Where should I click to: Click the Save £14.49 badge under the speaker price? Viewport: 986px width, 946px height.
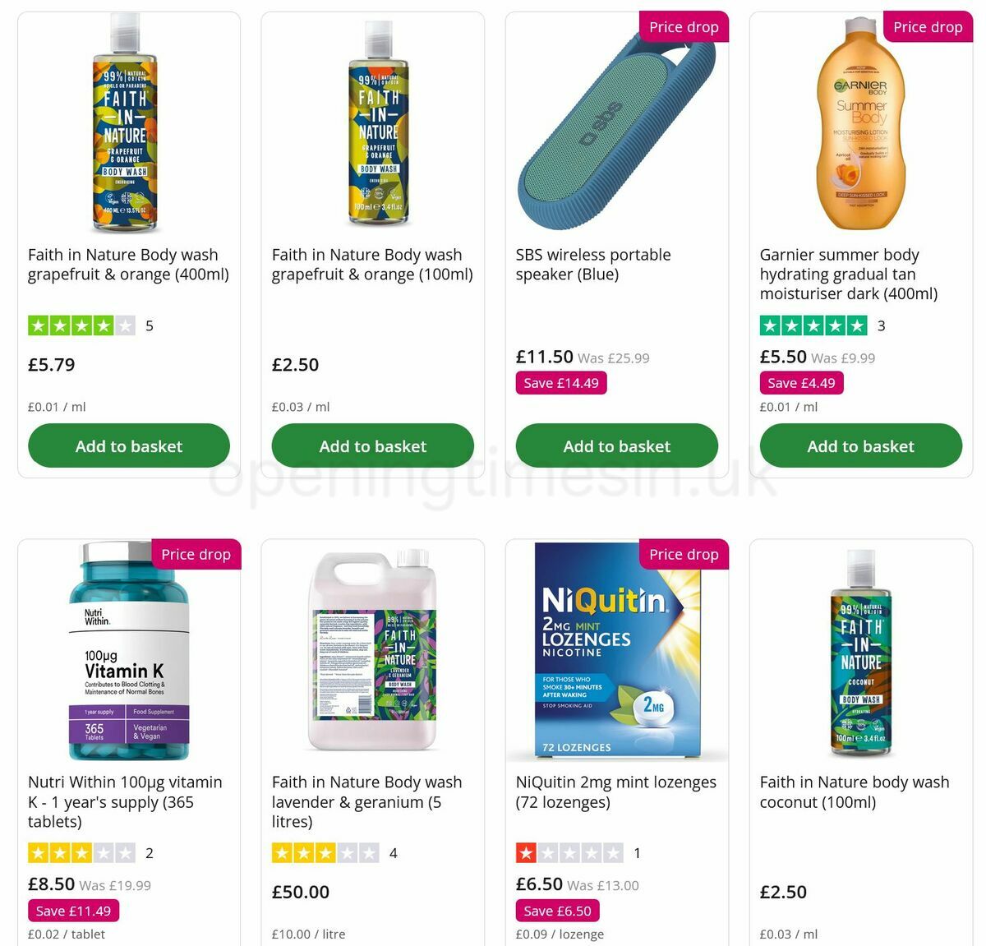point(560,383)
